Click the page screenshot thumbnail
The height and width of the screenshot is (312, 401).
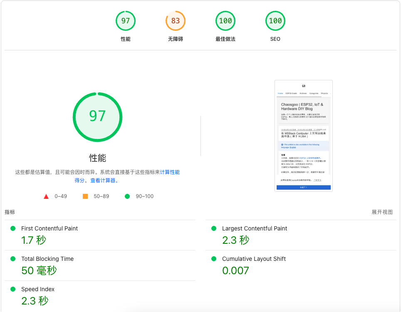click(304, 136)
